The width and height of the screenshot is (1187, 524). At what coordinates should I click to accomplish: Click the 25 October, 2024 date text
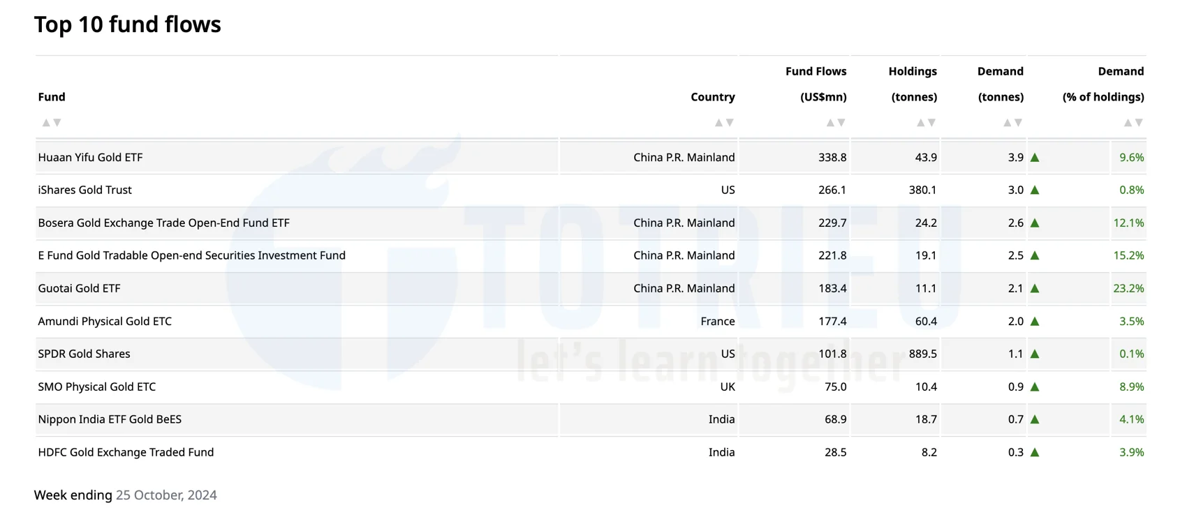[x=166, y=495]
